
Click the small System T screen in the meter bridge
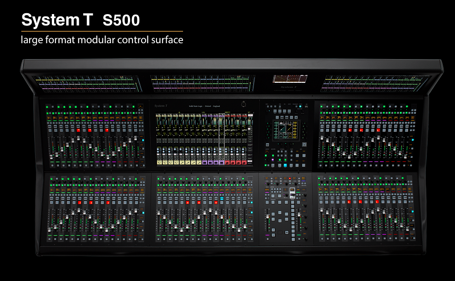(290, 79)
